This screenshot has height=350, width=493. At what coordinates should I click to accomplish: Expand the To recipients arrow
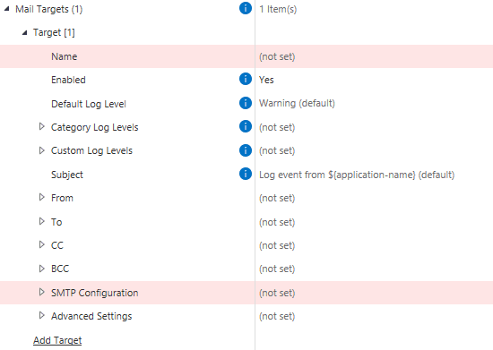[x=41, y=221]
